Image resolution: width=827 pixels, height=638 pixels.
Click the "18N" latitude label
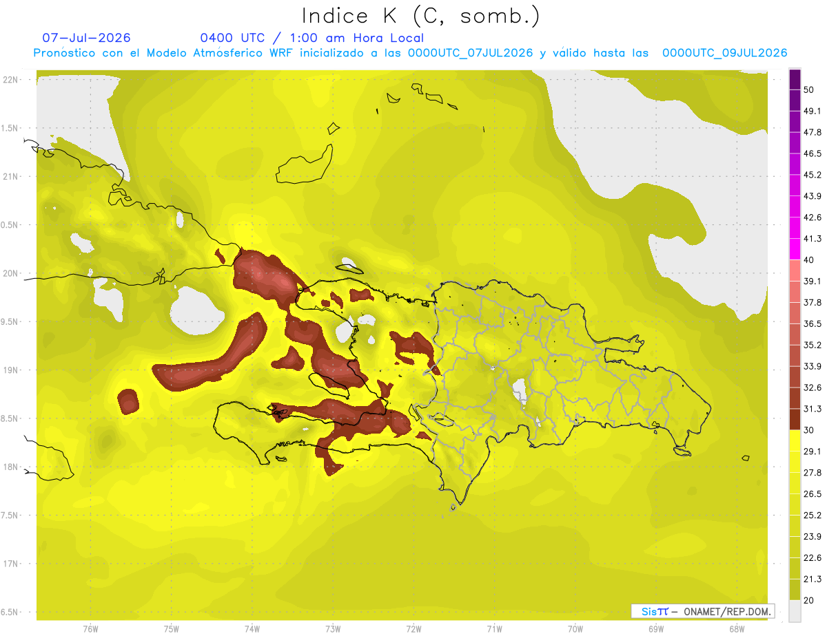[10, 467]
